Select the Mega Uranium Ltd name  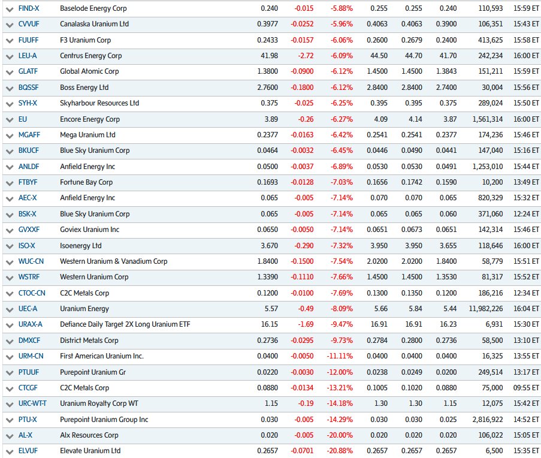87,135
